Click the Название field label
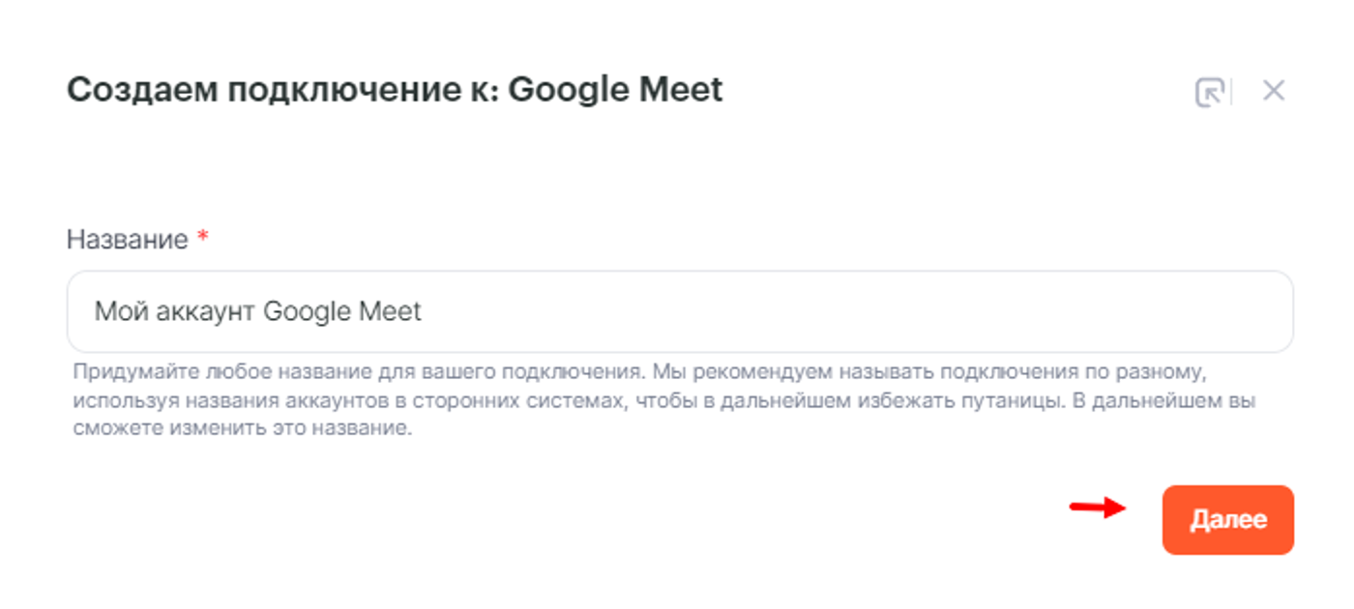 click(x=127, y=240)
